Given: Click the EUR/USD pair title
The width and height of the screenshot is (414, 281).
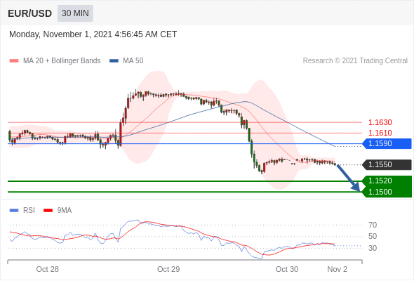Looking at the screenshot, I should pos(30,13).
